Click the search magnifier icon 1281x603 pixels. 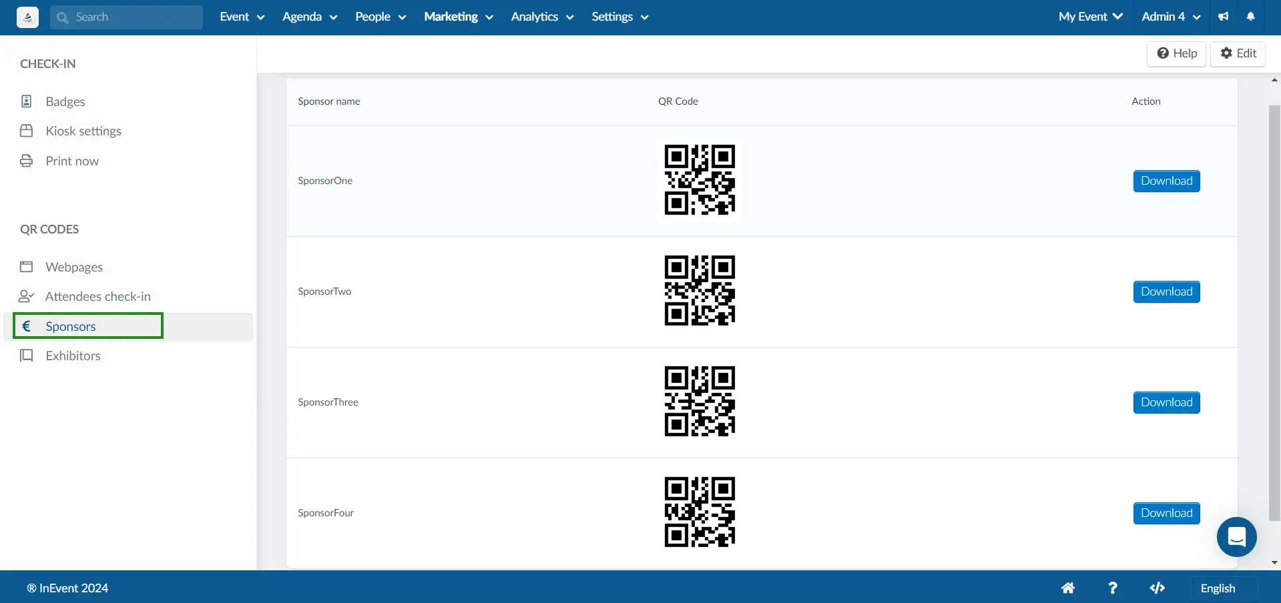(63, 17)
